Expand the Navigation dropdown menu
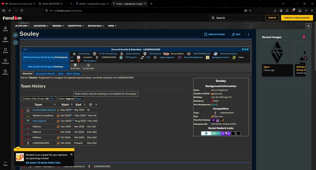This screenshot has width=316, height=170. [41, 26]
